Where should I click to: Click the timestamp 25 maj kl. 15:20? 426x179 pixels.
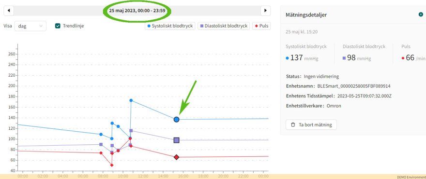tap(302, 32)
